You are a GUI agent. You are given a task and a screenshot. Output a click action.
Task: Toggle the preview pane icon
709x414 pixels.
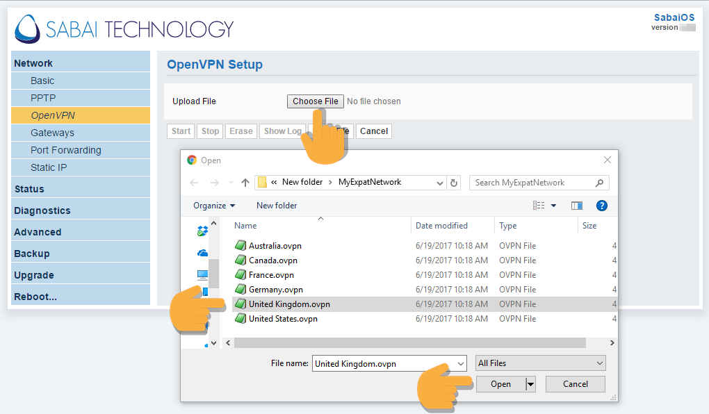577,206
